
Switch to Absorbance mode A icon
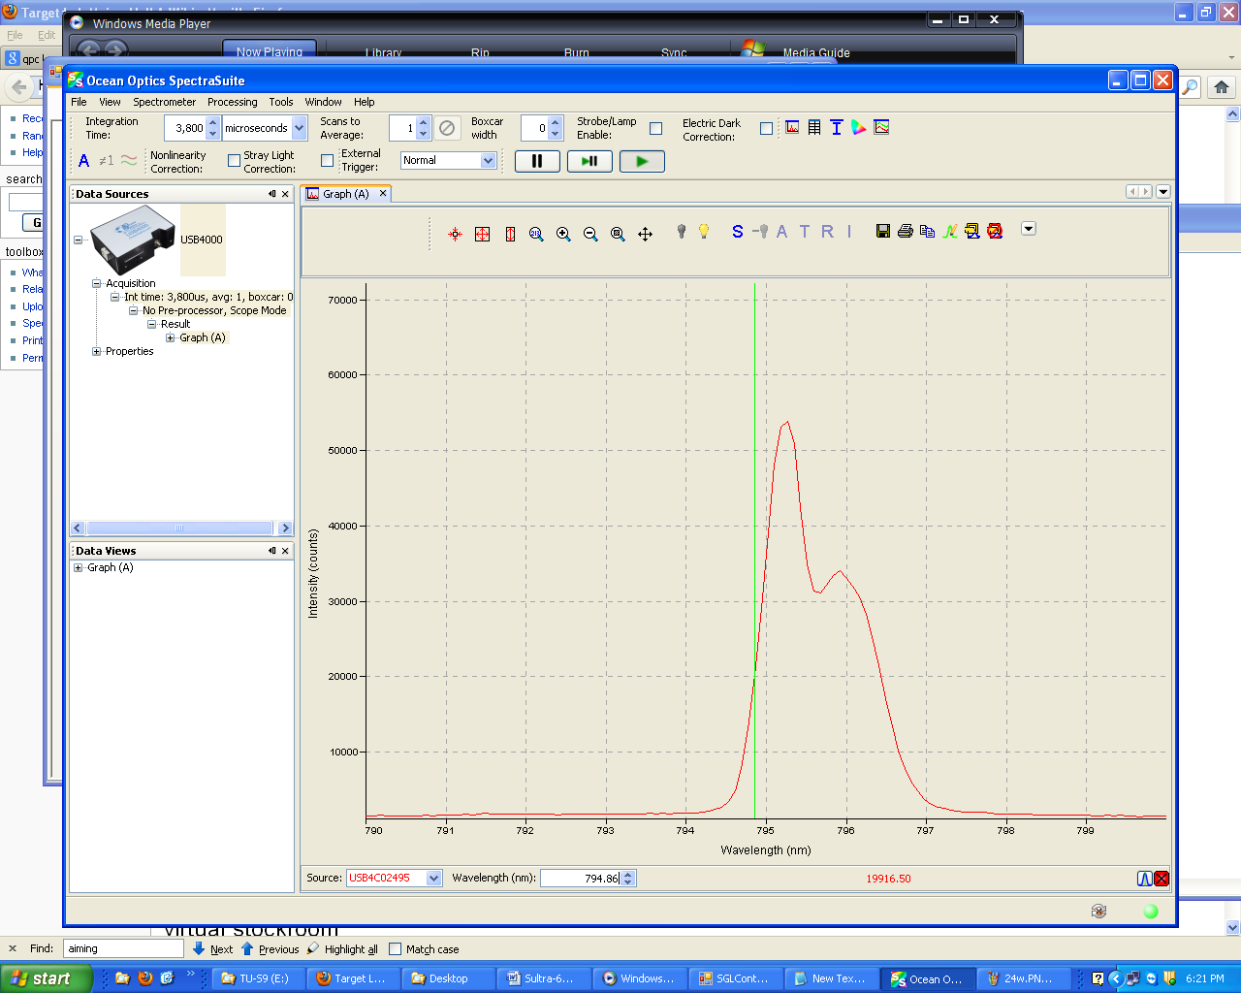(782, 231)
